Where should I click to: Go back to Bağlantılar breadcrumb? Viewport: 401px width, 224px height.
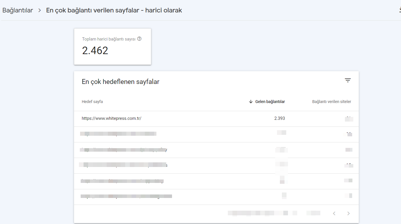[x=18, y=10]
